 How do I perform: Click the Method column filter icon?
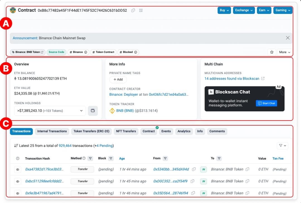[90, 158]
